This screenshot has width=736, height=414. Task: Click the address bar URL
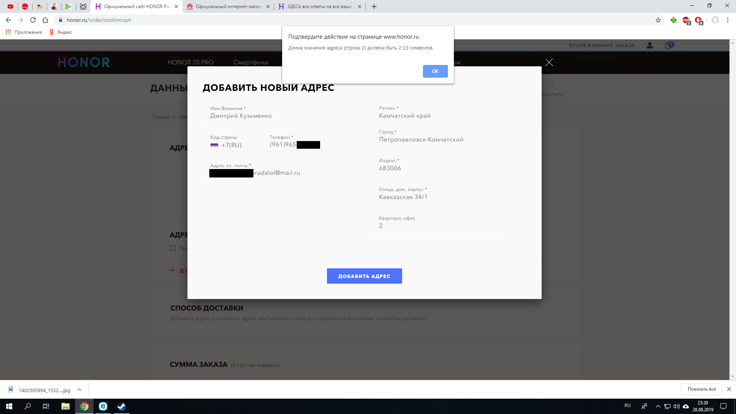99,20
